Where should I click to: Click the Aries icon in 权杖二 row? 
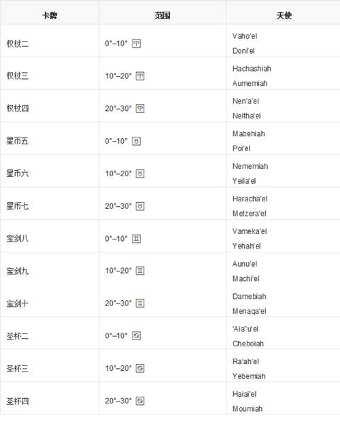[x=136, y=44]
